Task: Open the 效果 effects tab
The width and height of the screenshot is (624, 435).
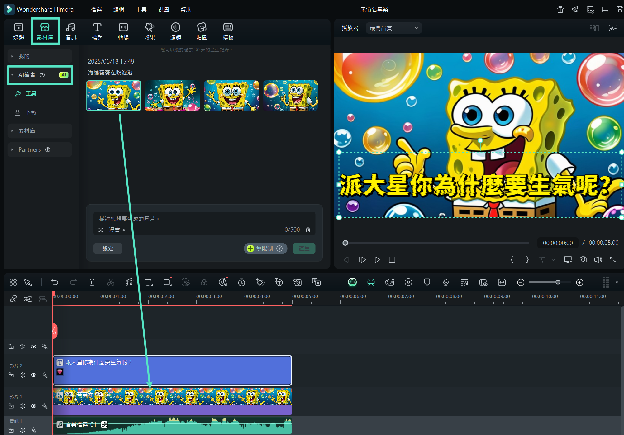Action: click(x=150, y=31)
